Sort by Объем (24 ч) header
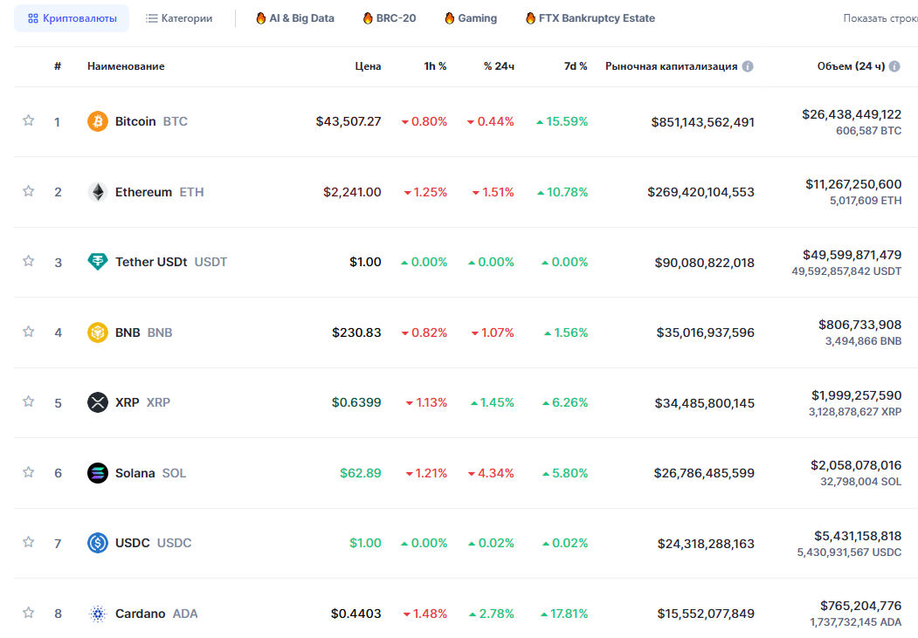The width and height of the screenshot is (918, 638). click(x=852, y=66)
